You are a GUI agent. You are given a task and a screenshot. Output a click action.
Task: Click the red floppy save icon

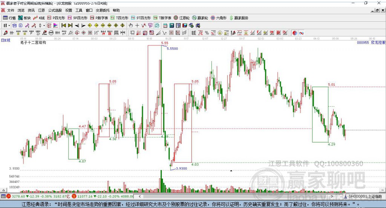point(185,26)
